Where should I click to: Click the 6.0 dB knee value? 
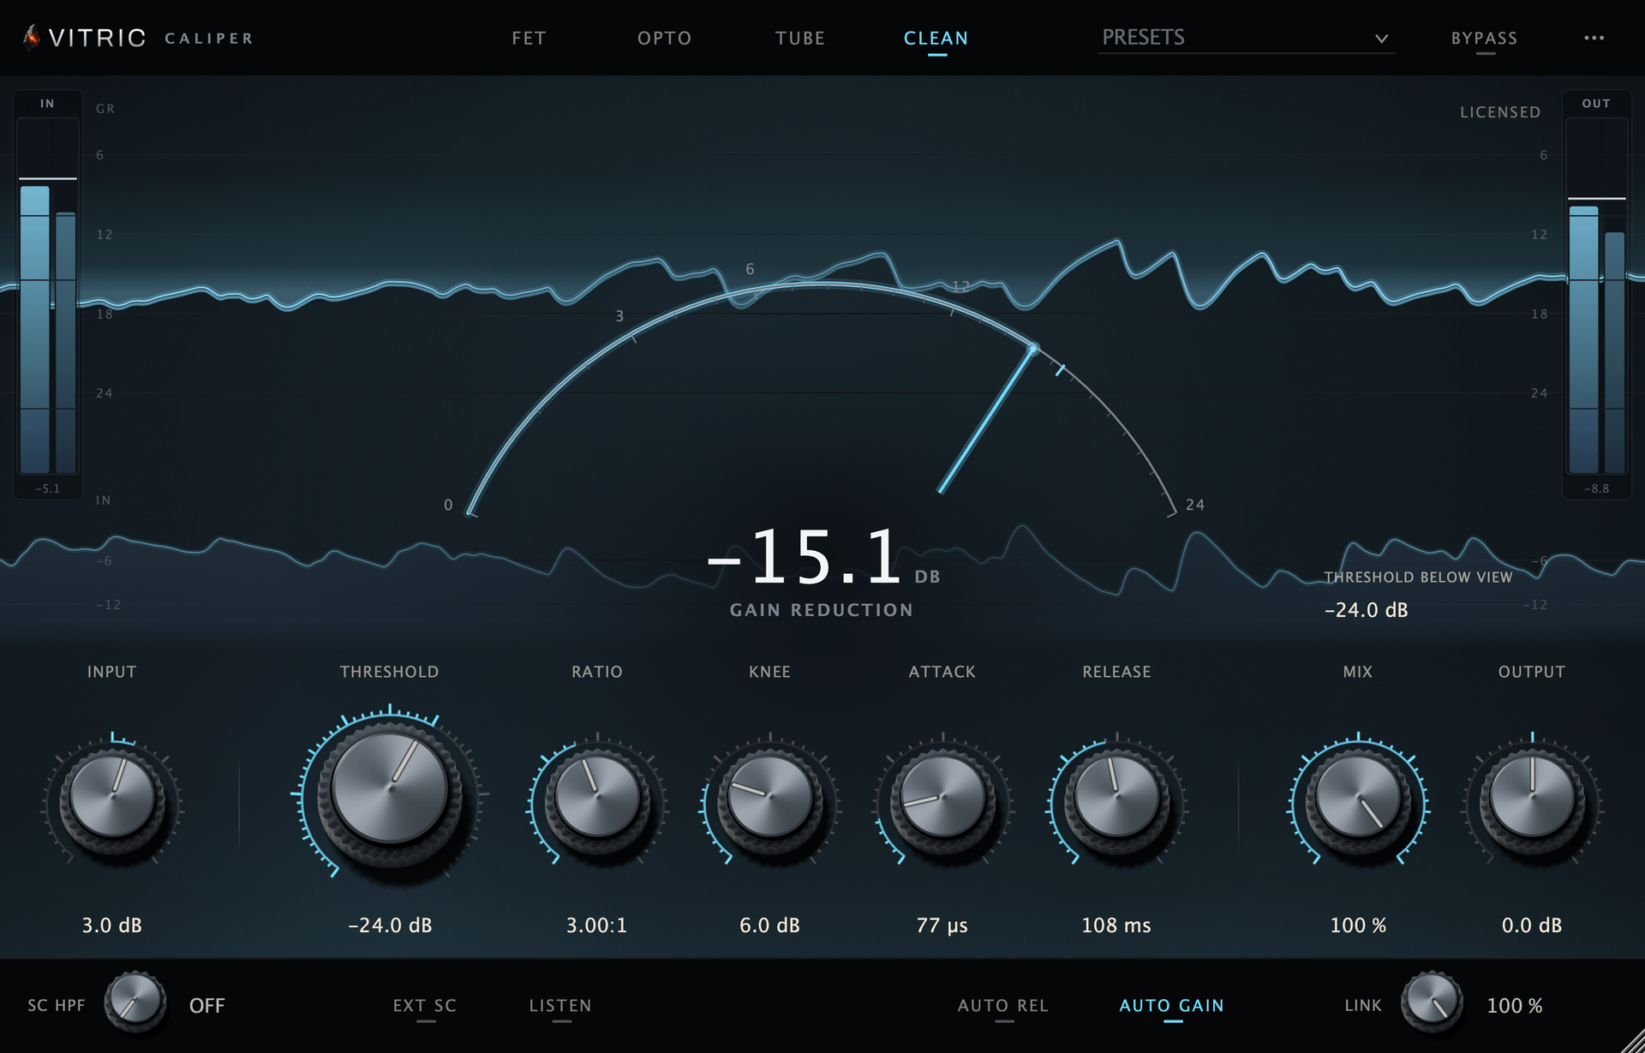(x=769, y=925)
